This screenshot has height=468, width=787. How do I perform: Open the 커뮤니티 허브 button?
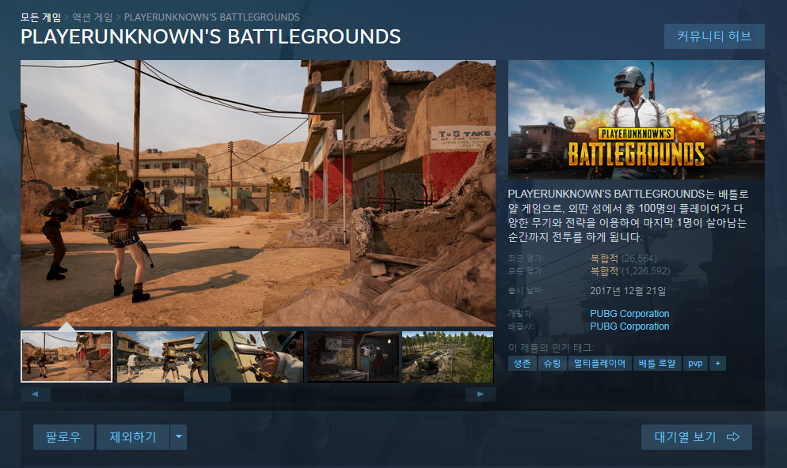tap(714, 36)
